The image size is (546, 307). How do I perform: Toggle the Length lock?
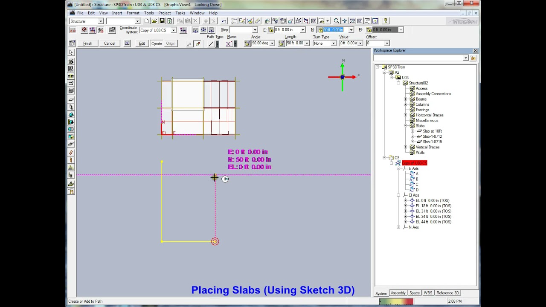click(282, 43)
